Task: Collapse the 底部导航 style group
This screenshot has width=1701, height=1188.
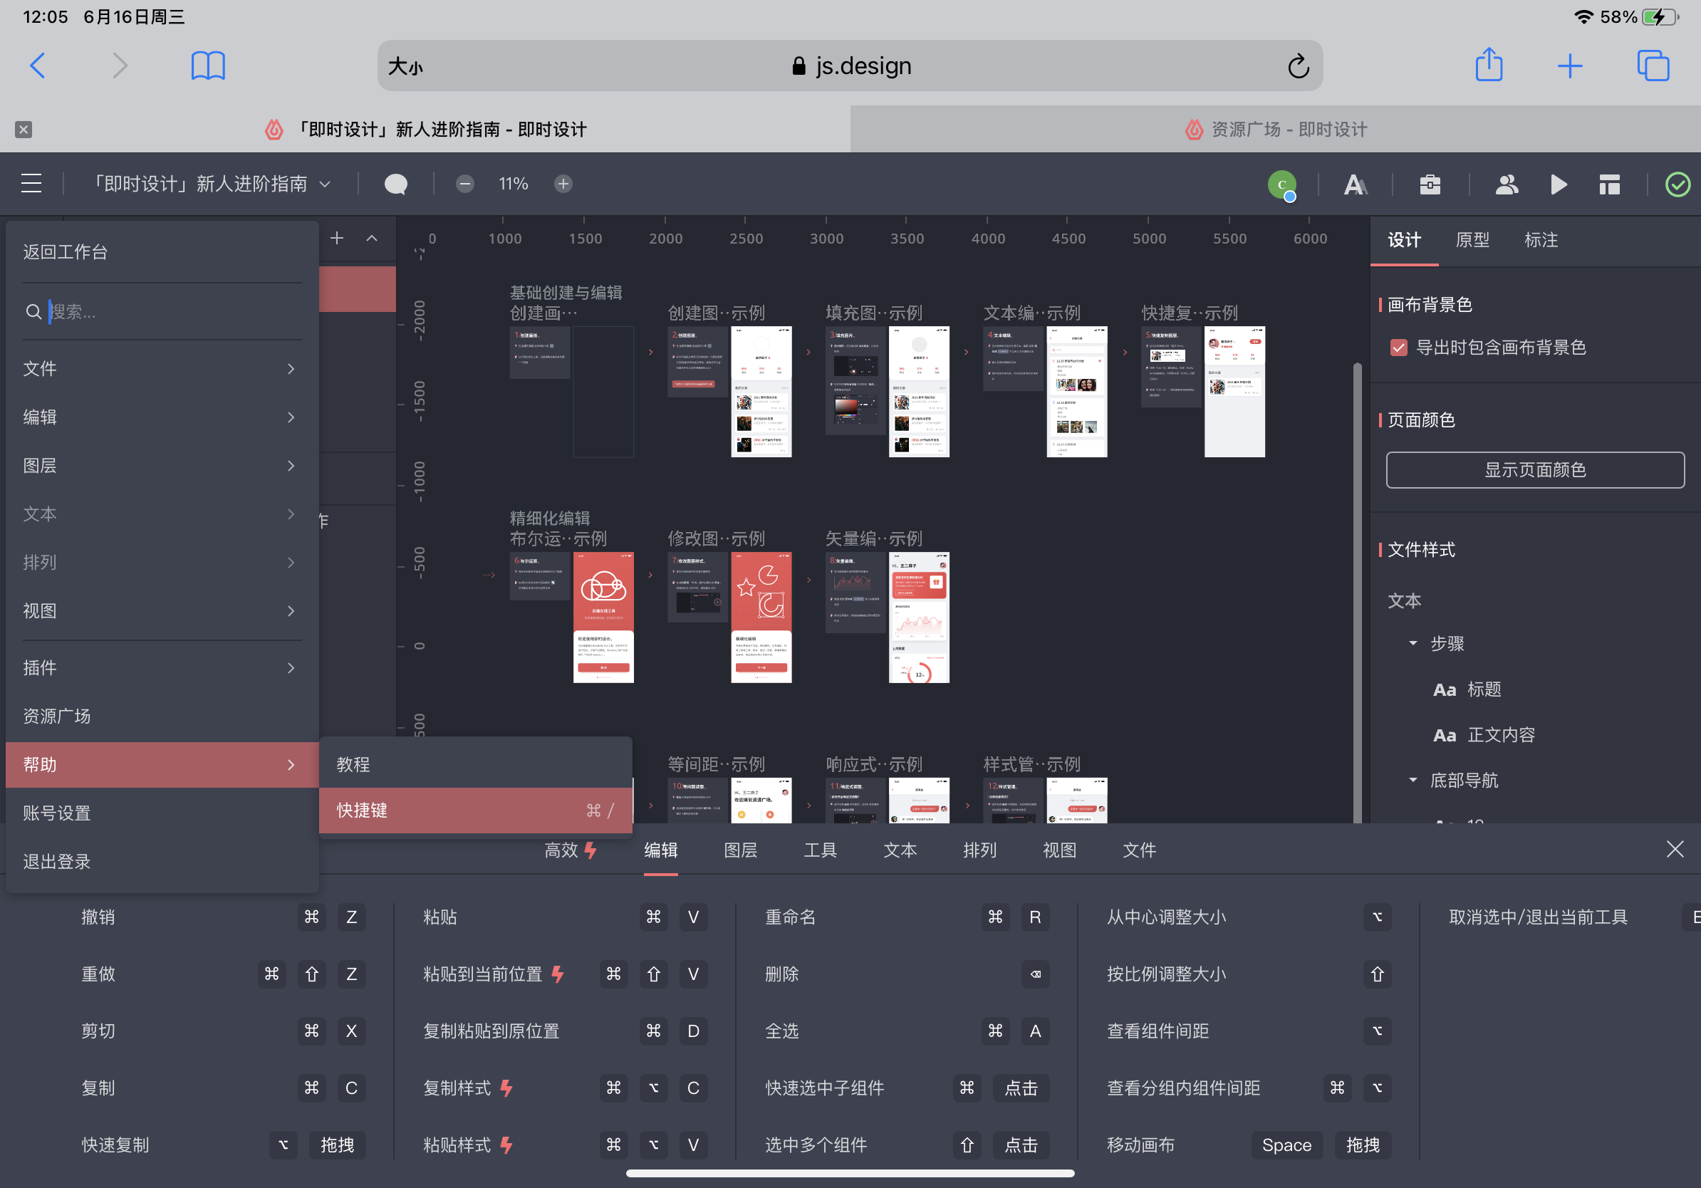Action: pyautogui.click(x=1413, y=780)
